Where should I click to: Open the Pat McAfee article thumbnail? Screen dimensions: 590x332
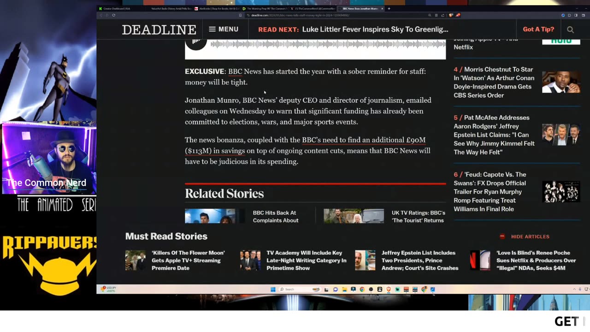(561, 135)
